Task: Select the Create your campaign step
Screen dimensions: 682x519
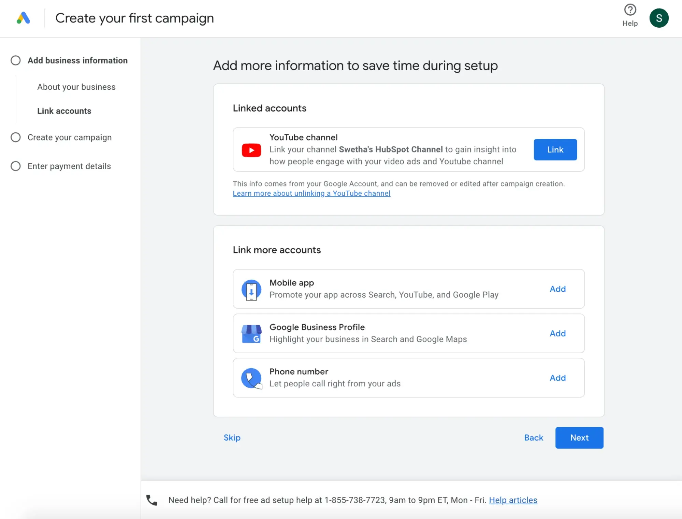Action: [69, 137]
